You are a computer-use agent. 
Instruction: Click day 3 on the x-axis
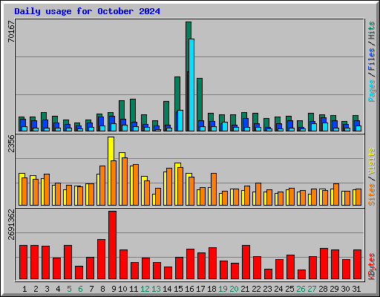47,289
